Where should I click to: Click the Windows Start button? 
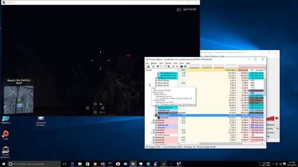[x=4, y=164]
